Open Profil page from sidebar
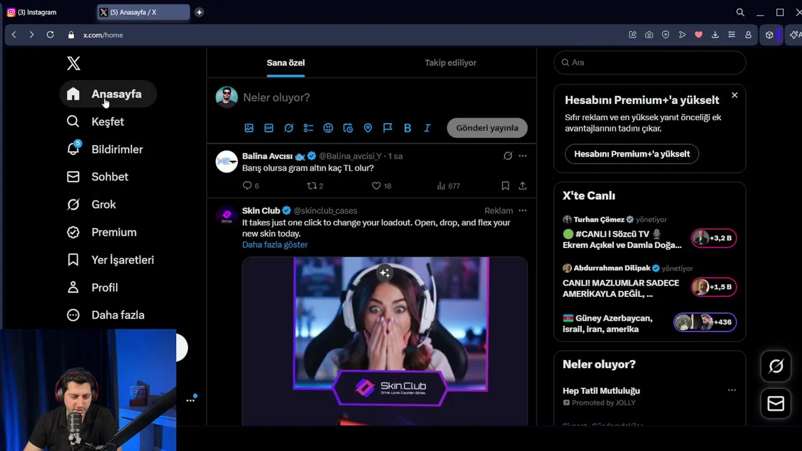 pos(92,288)
